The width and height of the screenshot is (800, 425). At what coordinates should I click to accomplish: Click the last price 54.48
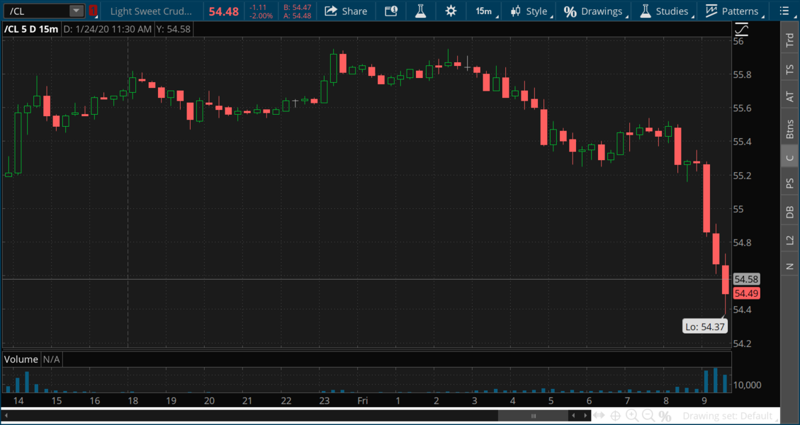tap(223, 11)
